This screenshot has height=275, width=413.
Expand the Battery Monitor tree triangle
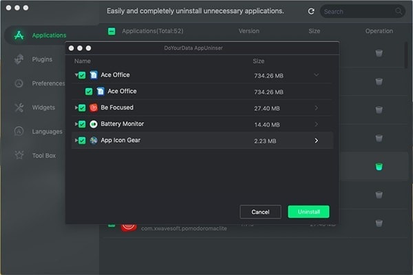point(76,124)
